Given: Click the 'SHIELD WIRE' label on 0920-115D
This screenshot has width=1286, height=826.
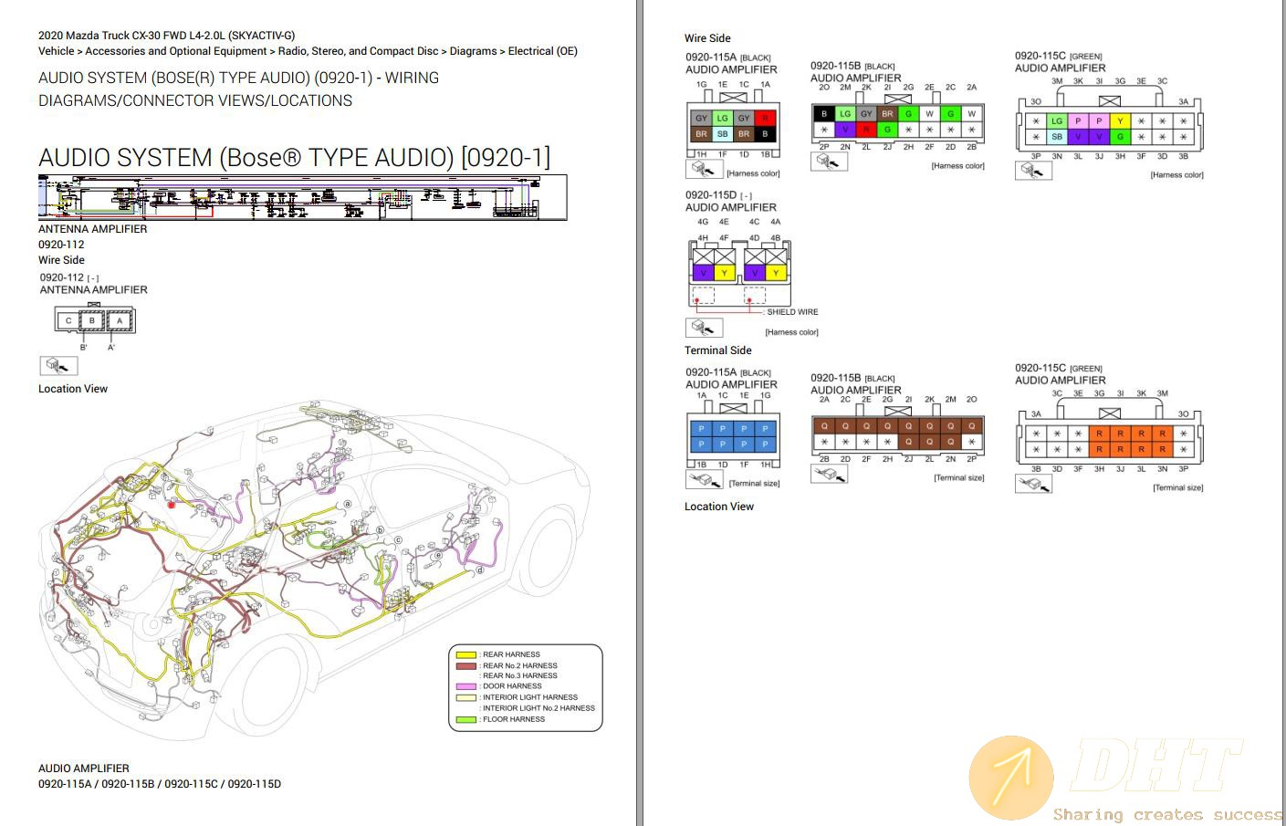Looking at the screenshot, I should (x=792, y=312).
